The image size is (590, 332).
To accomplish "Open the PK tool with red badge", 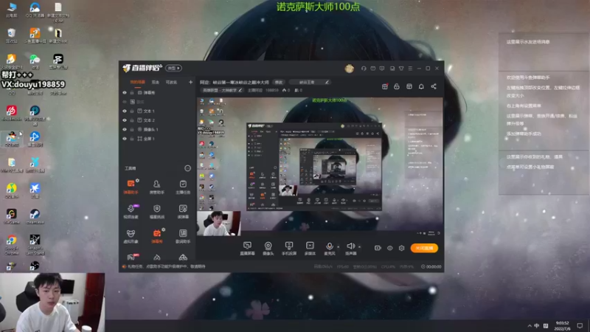I will click(131, 257).
